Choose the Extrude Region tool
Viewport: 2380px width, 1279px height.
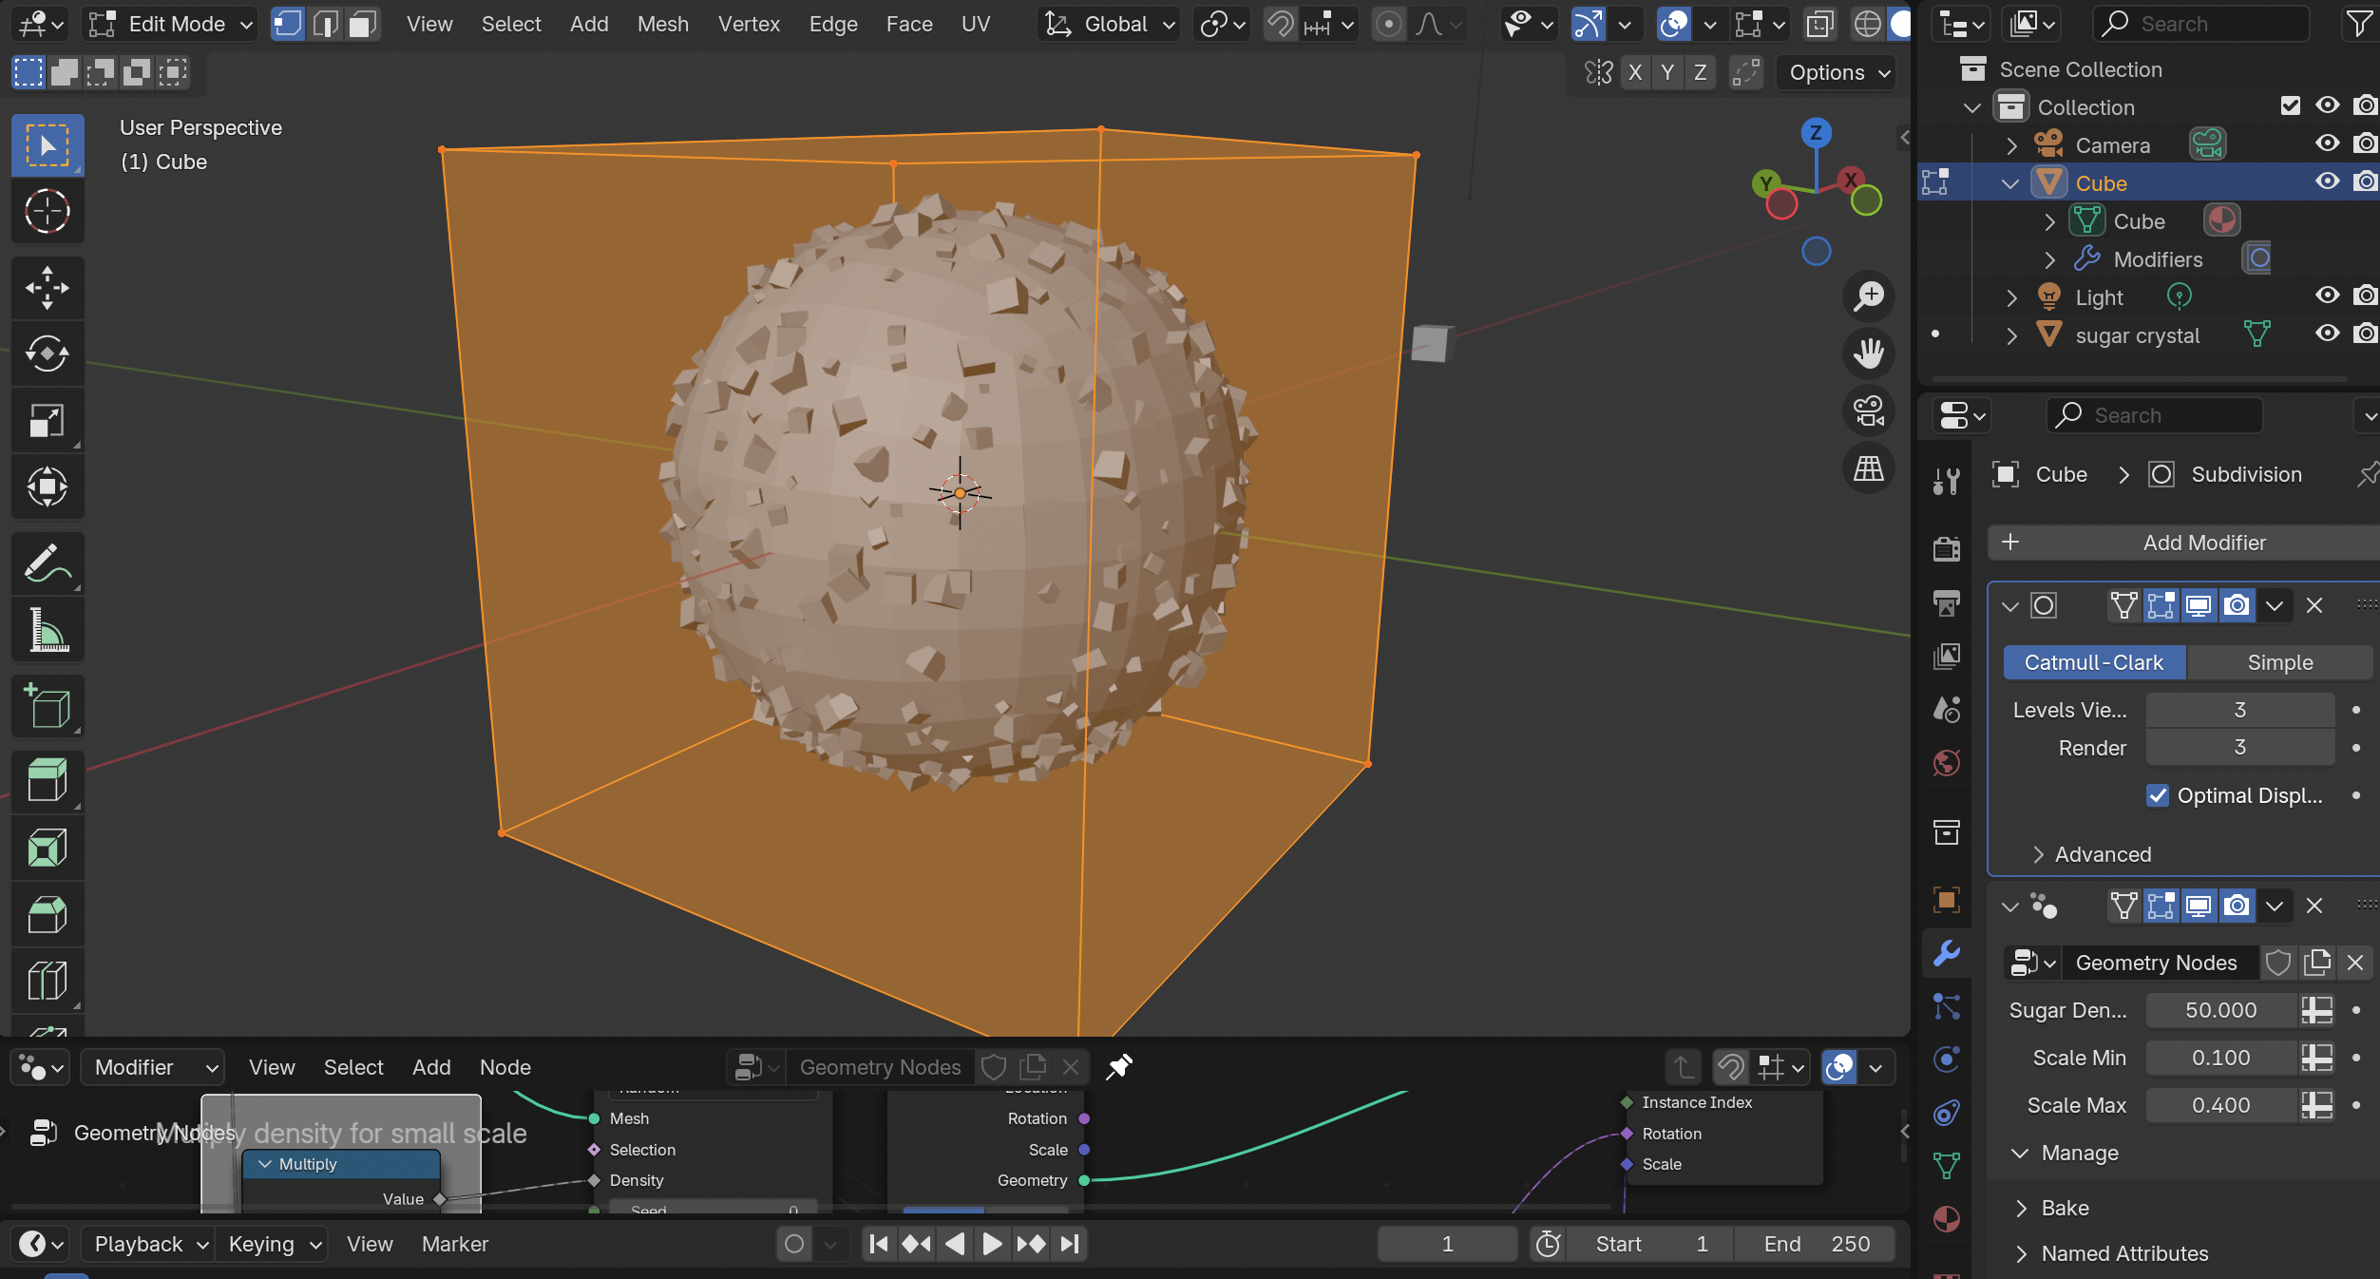47,781
